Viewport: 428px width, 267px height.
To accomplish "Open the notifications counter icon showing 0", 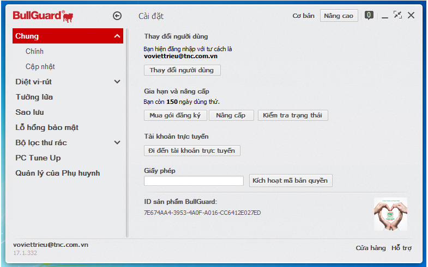I will click(369, 15).
